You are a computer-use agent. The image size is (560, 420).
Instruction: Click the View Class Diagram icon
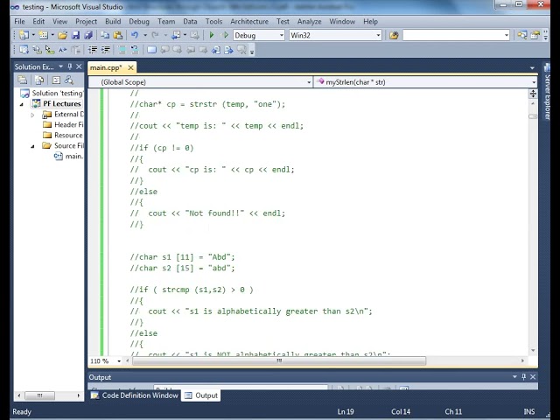[68, 80]
